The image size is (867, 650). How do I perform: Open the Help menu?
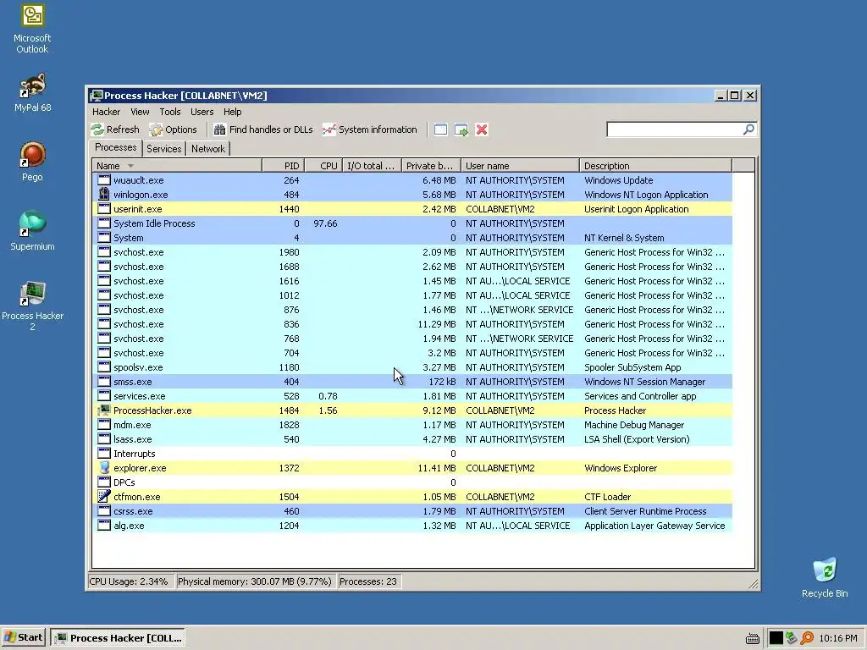(x=232, y=112)
